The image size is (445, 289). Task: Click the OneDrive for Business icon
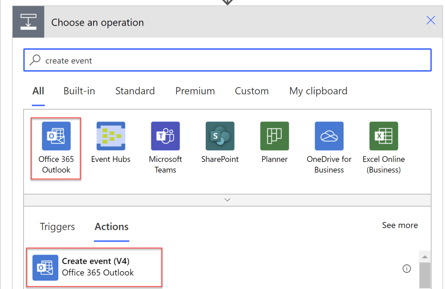click(x=329, y=136)
